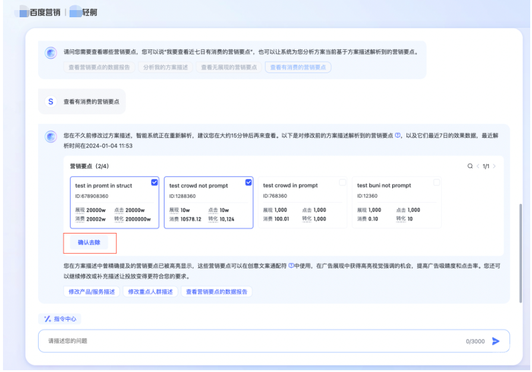Click the help icon after 创意文案通配符
Viewport: 532px width, 372px height.
click(291, 266)
